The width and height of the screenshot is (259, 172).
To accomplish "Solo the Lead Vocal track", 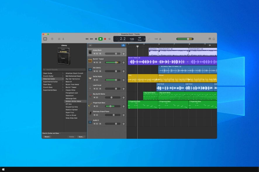I will 97,89.
